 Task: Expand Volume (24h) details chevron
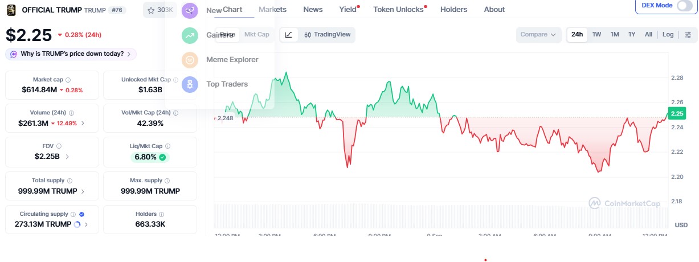tap(83, 123)
